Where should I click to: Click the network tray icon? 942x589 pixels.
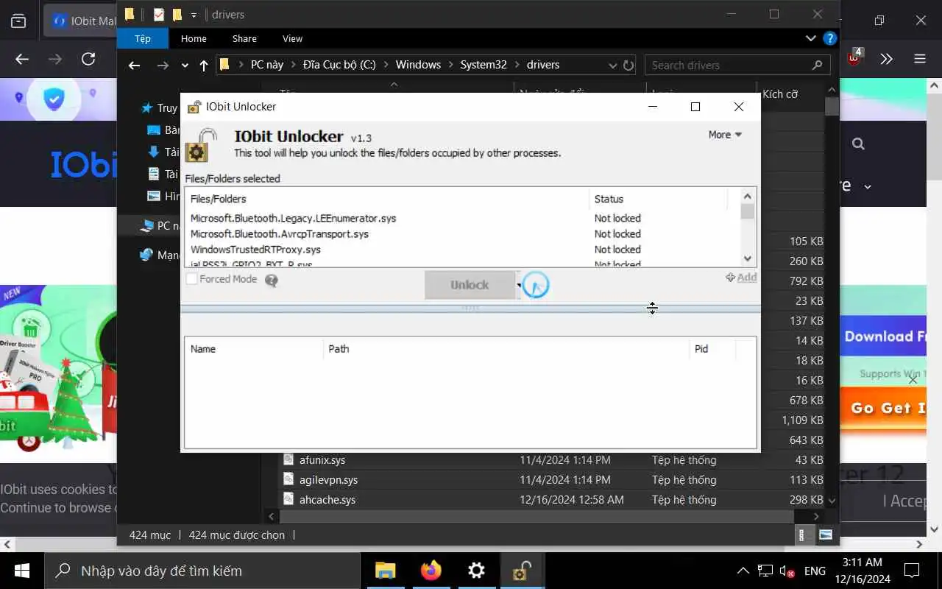(765, 571)
